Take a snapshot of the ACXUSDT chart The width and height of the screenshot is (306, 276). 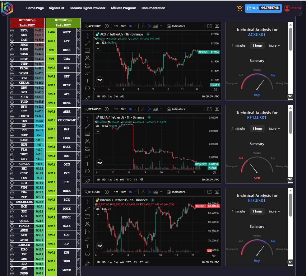[x=217, y=26]
